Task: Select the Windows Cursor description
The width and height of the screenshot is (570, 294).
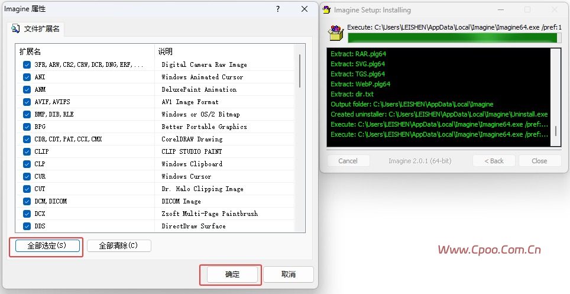Action: pyautogui.click(x=186, y=176)
